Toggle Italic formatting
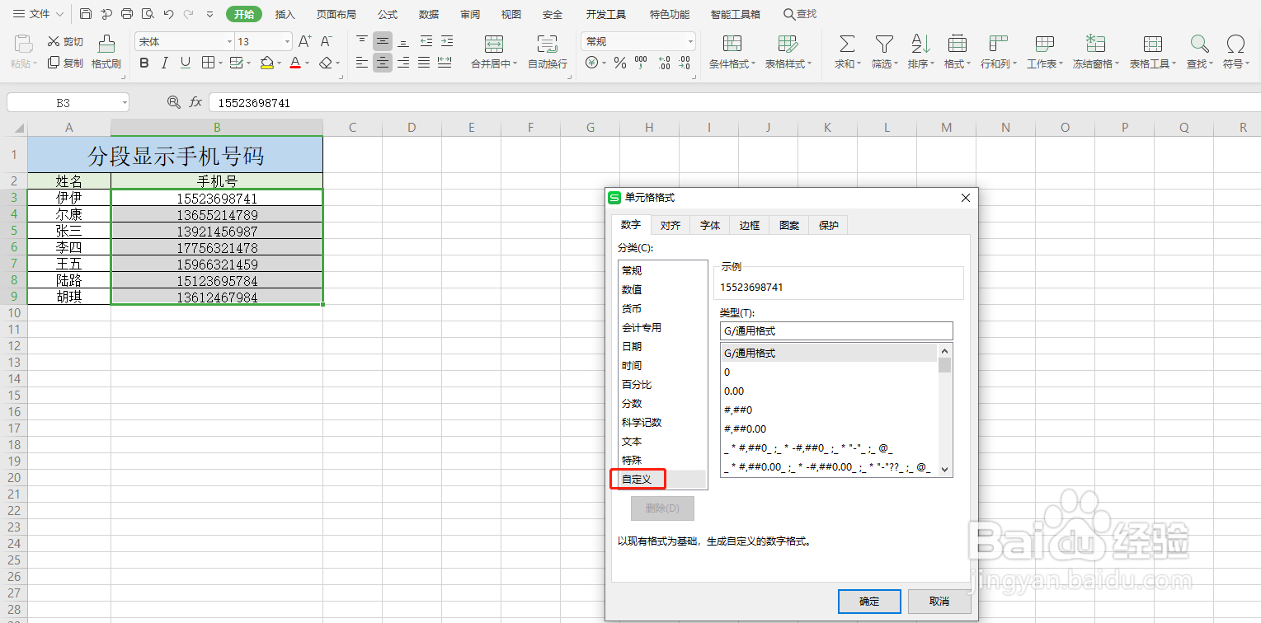This screenshot has width=1261, height=623. click(165, 63)
